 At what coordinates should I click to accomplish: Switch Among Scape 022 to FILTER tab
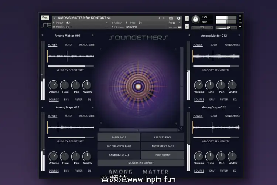pyautogui.click(x=224, y=171)
